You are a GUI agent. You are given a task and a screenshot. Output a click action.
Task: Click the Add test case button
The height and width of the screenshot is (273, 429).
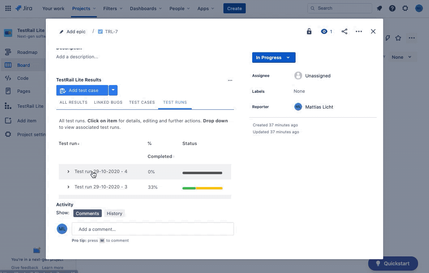(x=82, y=90)
